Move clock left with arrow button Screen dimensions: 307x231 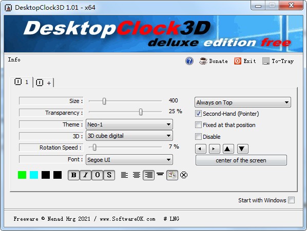pos(201,149)
